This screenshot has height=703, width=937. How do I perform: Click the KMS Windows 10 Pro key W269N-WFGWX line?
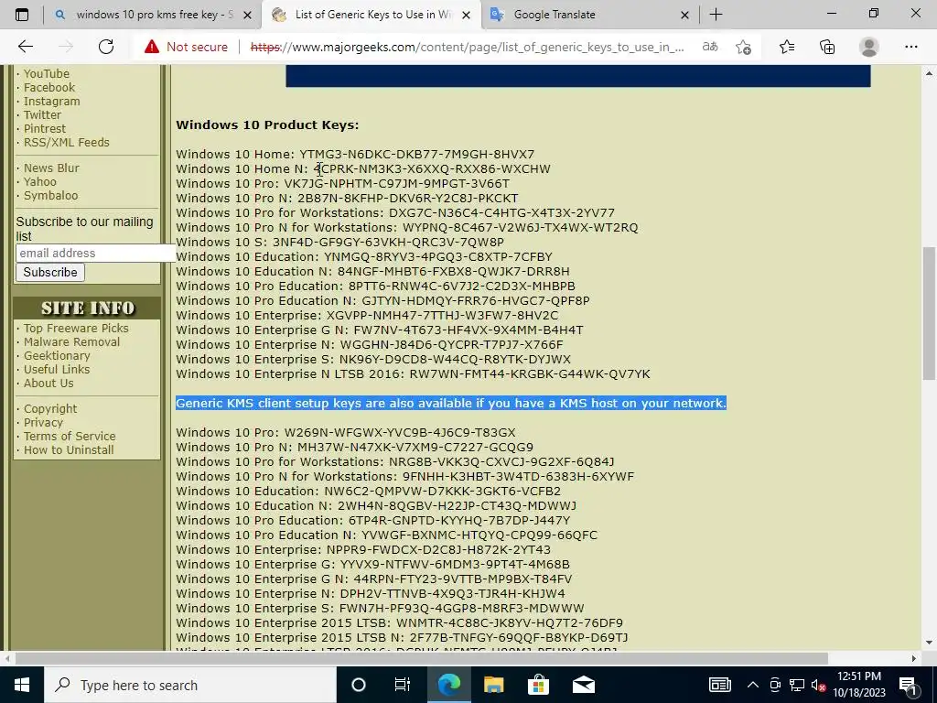coord(345,432)
